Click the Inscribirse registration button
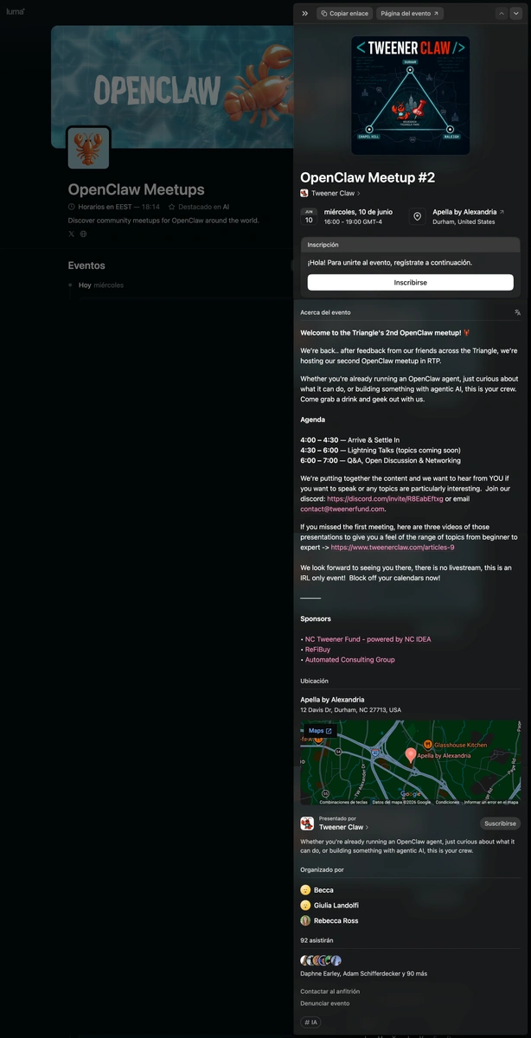Viewport: 531px width, 1038px height. tap(410, 282)
